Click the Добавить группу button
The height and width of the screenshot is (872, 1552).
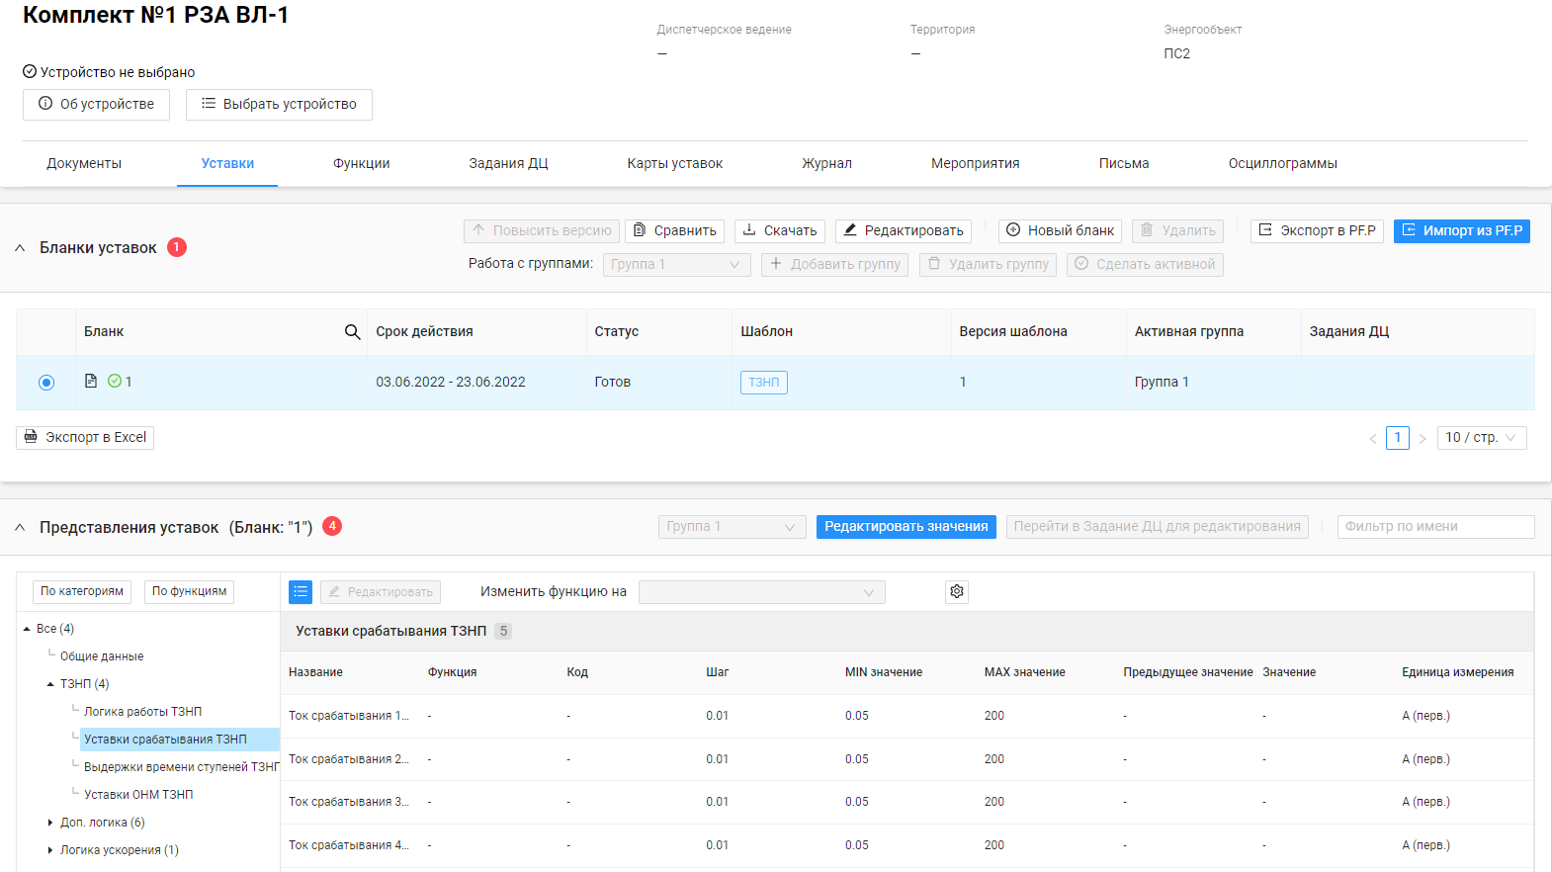pyautogui.click(x=834, y=265)
